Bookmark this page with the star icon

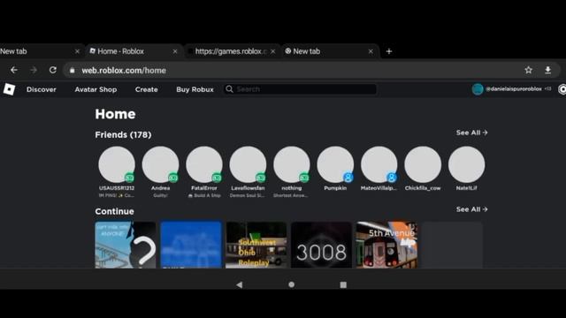pyautogui.click(x=529, y=70)
